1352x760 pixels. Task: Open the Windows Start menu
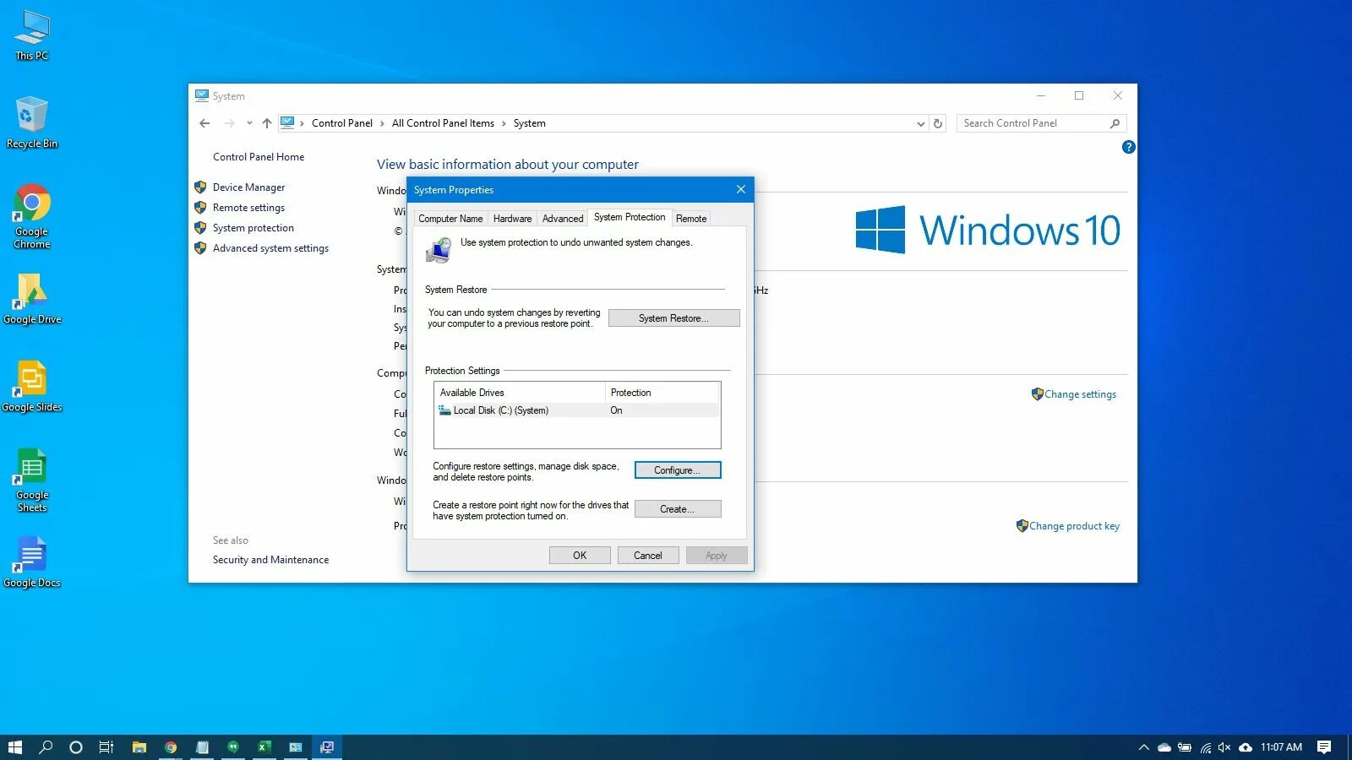tap(15, 747)
